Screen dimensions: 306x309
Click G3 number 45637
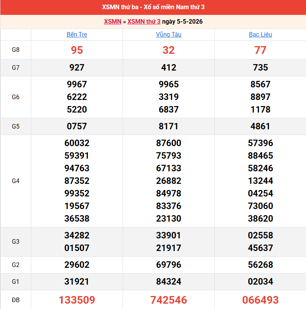261,248
